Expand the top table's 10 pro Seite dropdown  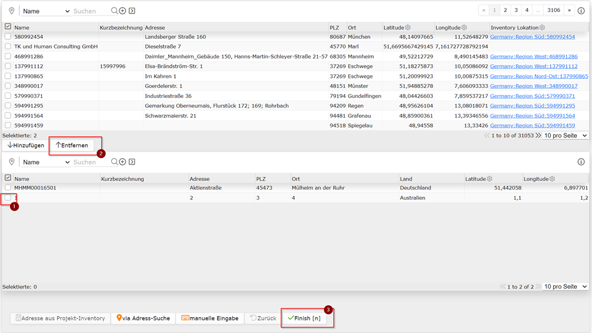click(565, 136)
